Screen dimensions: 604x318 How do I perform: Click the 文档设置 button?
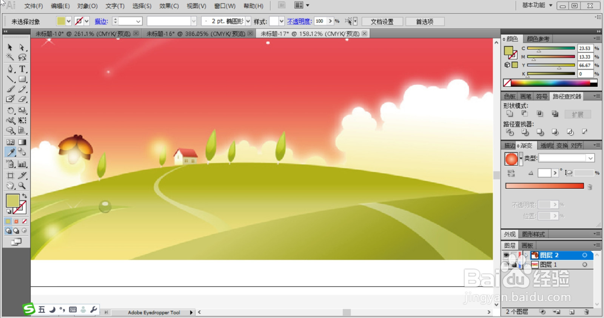point(382,22)
